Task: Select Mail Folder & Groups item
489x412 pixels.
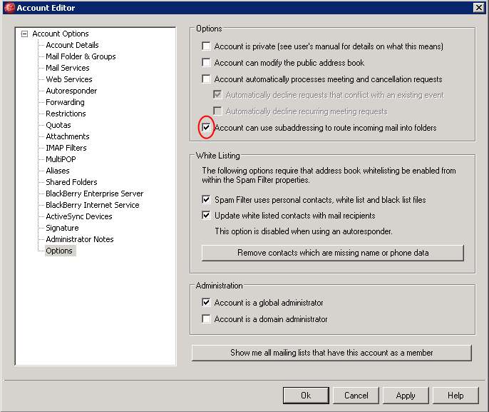Action: point(81,56)
